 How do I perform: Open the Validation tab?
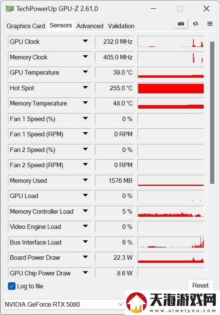(121, 26)
